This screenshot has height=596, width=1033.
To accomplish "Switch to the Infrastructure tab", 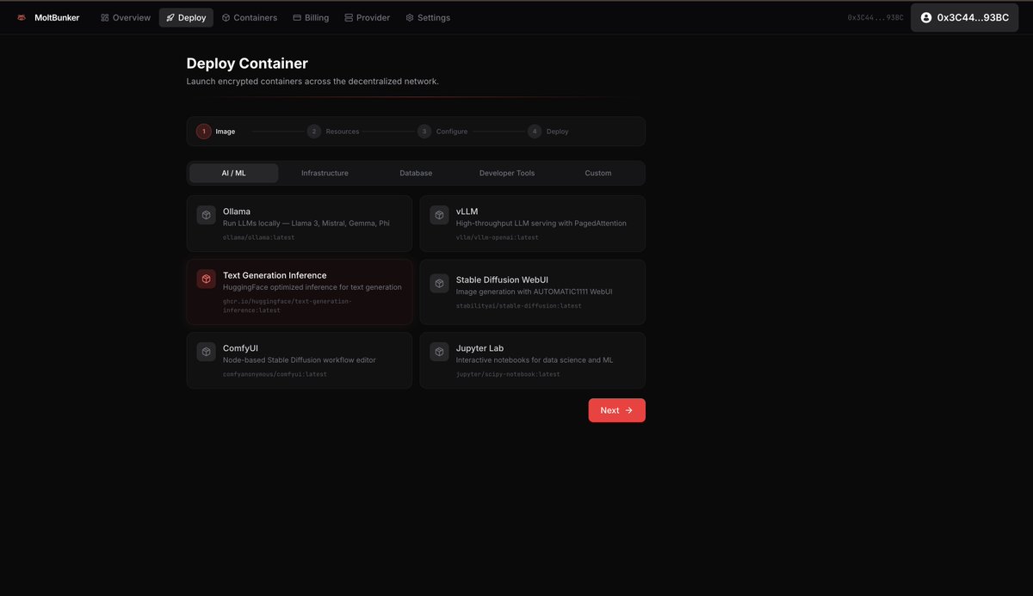I will [325, 173].
